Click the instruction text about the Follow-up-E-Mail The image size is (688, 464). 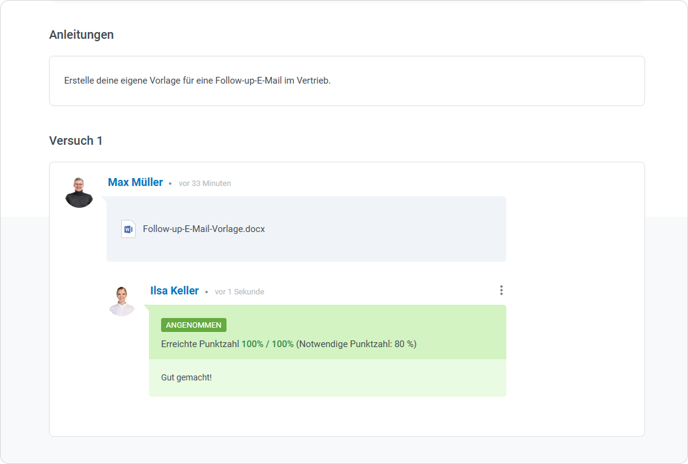[x=197, y=81]
